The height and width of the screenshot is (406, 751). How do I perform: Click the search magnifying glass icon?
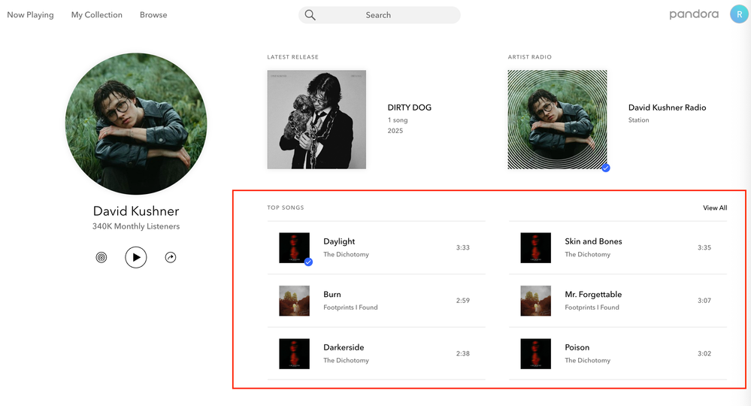coord(310,15)
